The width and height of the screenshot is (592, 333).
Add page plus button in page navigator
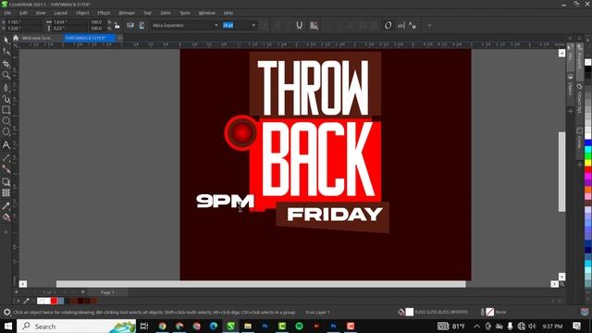click(x=83, y=292)
